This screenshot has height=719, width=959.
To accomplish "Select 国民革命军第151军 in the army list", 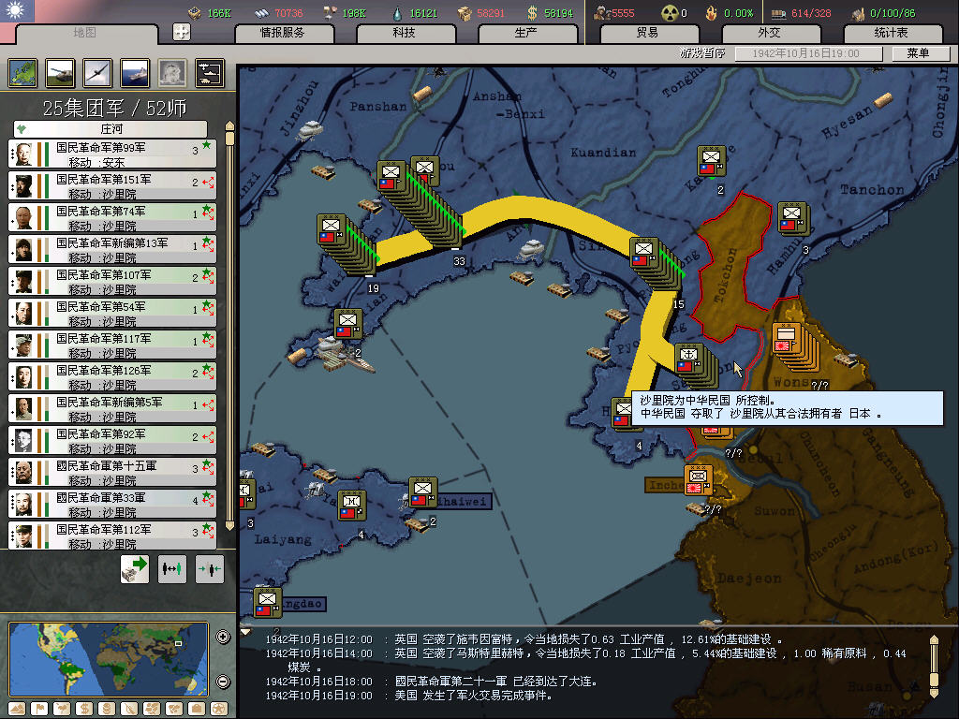I will pos(112,186).
